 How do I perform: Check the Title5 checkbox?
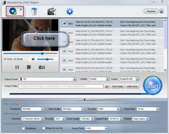pos(64,61)
